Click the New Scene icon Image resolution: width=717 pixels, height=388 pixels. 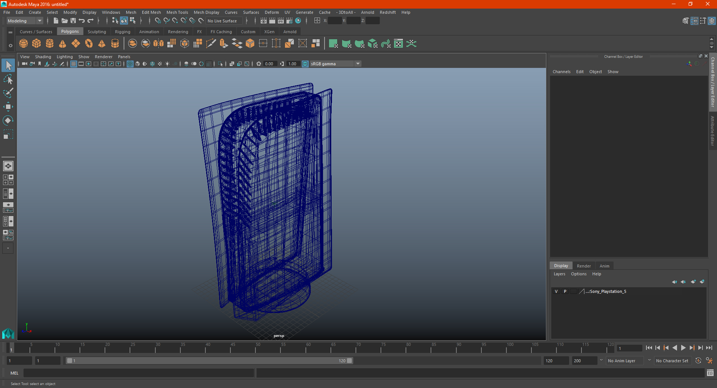pyautogui.click(x=56, y=21)
